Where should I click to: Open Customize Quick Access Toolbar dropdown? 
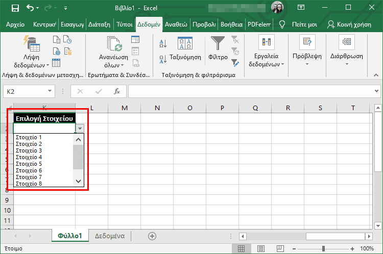click(65, 8)
